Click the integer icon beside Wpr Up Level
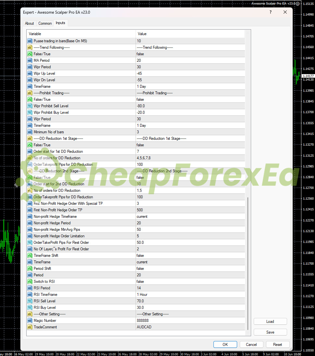Viewport: 315px width, 356px height. 30,73
